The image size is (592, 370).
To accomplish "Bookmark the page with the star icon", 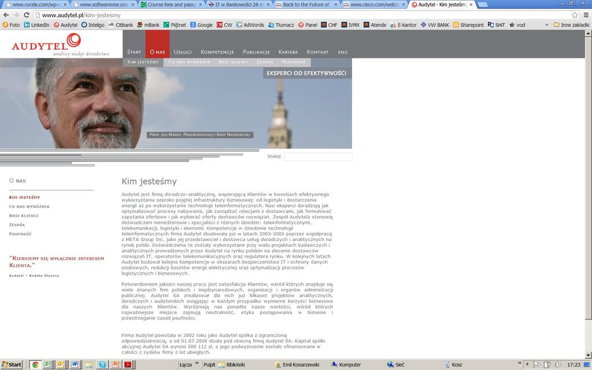I will click(575, 15).
